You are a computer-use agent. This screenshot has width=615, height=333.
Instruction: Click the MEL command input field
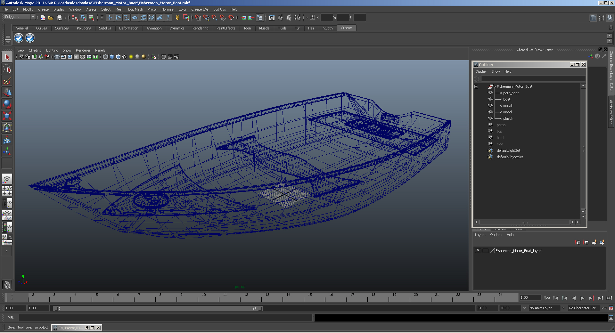(x=166, y=318)
